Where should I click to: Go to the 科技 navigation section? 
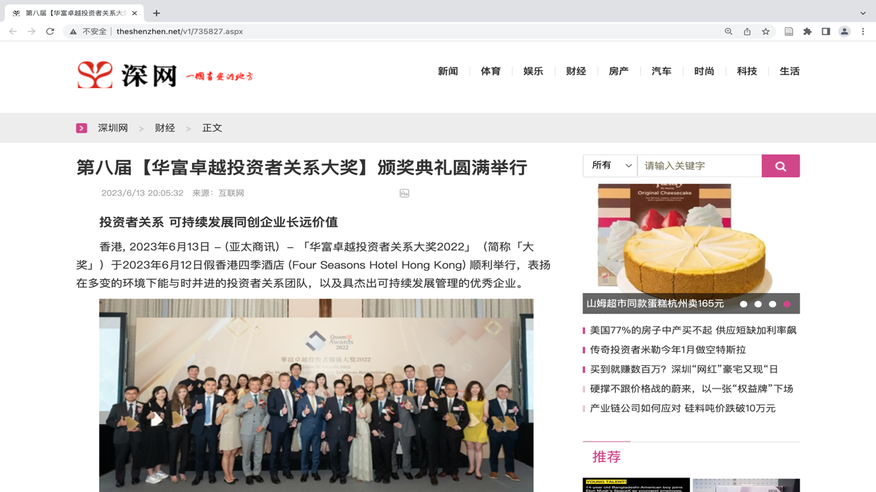click(747, 71)
